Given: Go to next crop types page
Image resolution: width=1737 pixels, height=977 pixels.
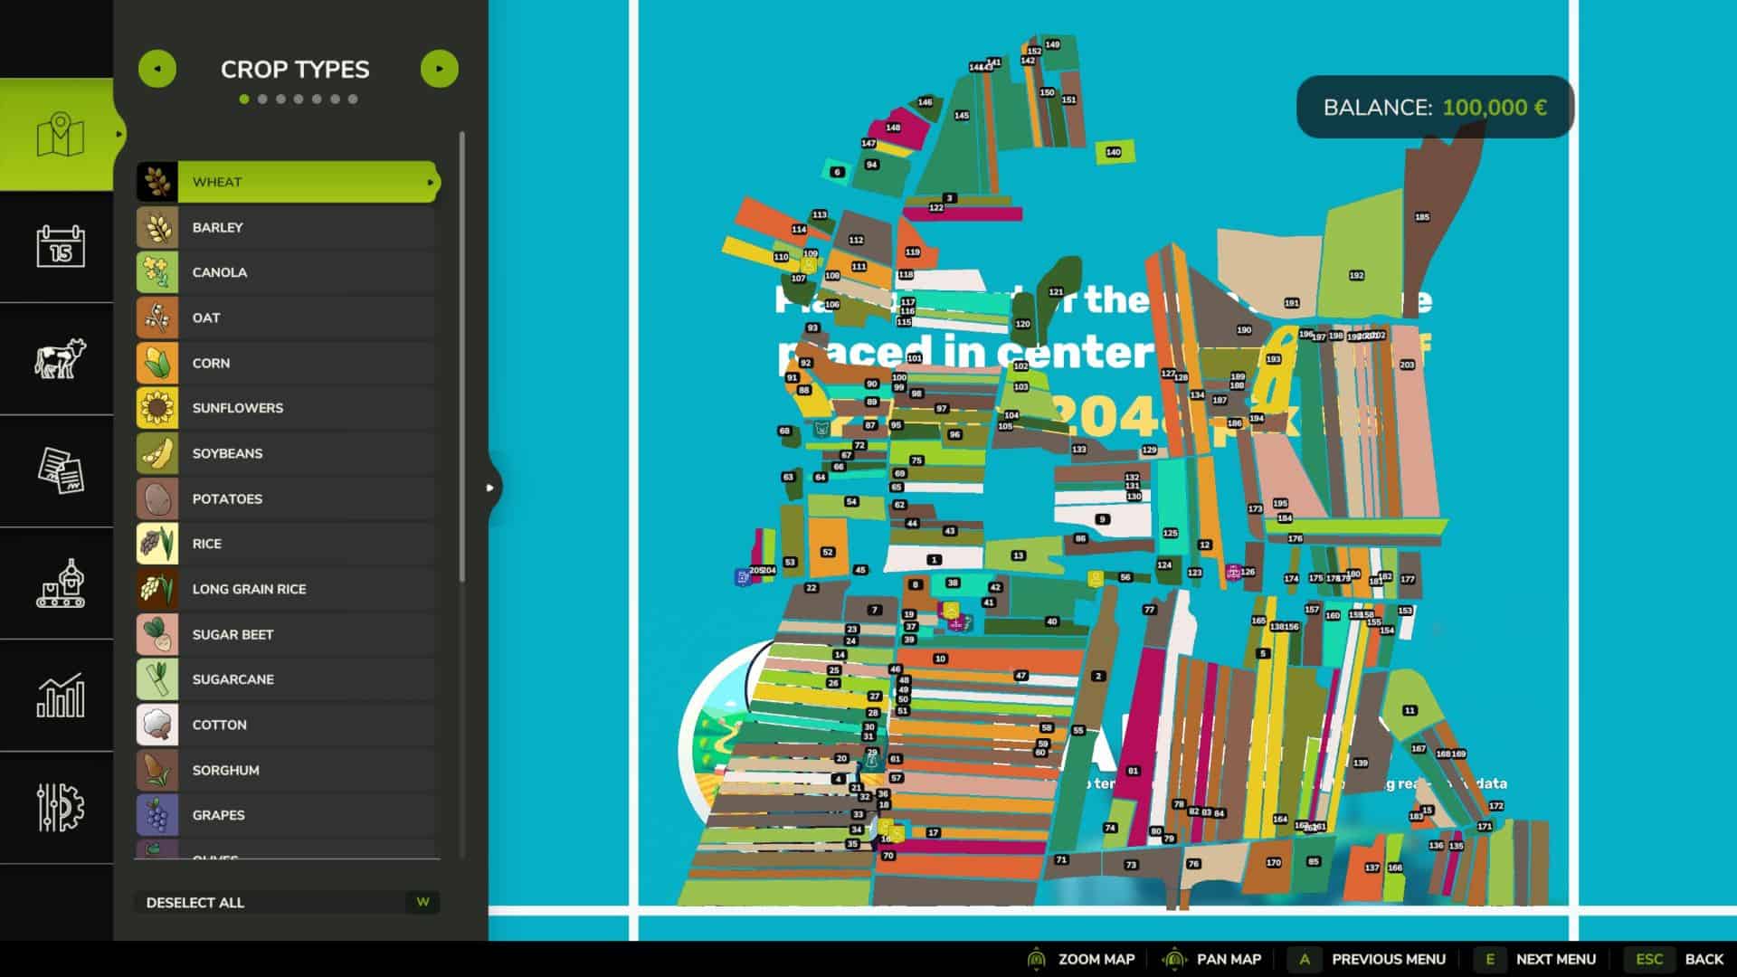Looking at the screenshot, I should click(440, 69).
